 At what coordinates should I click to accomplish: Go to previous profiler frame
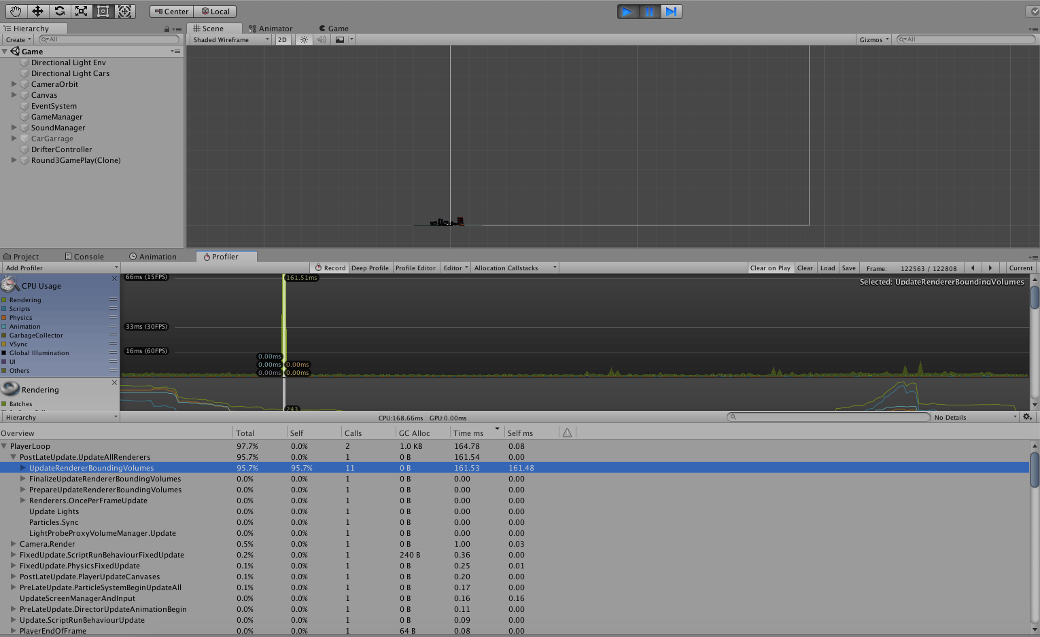[x=973, y=268]
